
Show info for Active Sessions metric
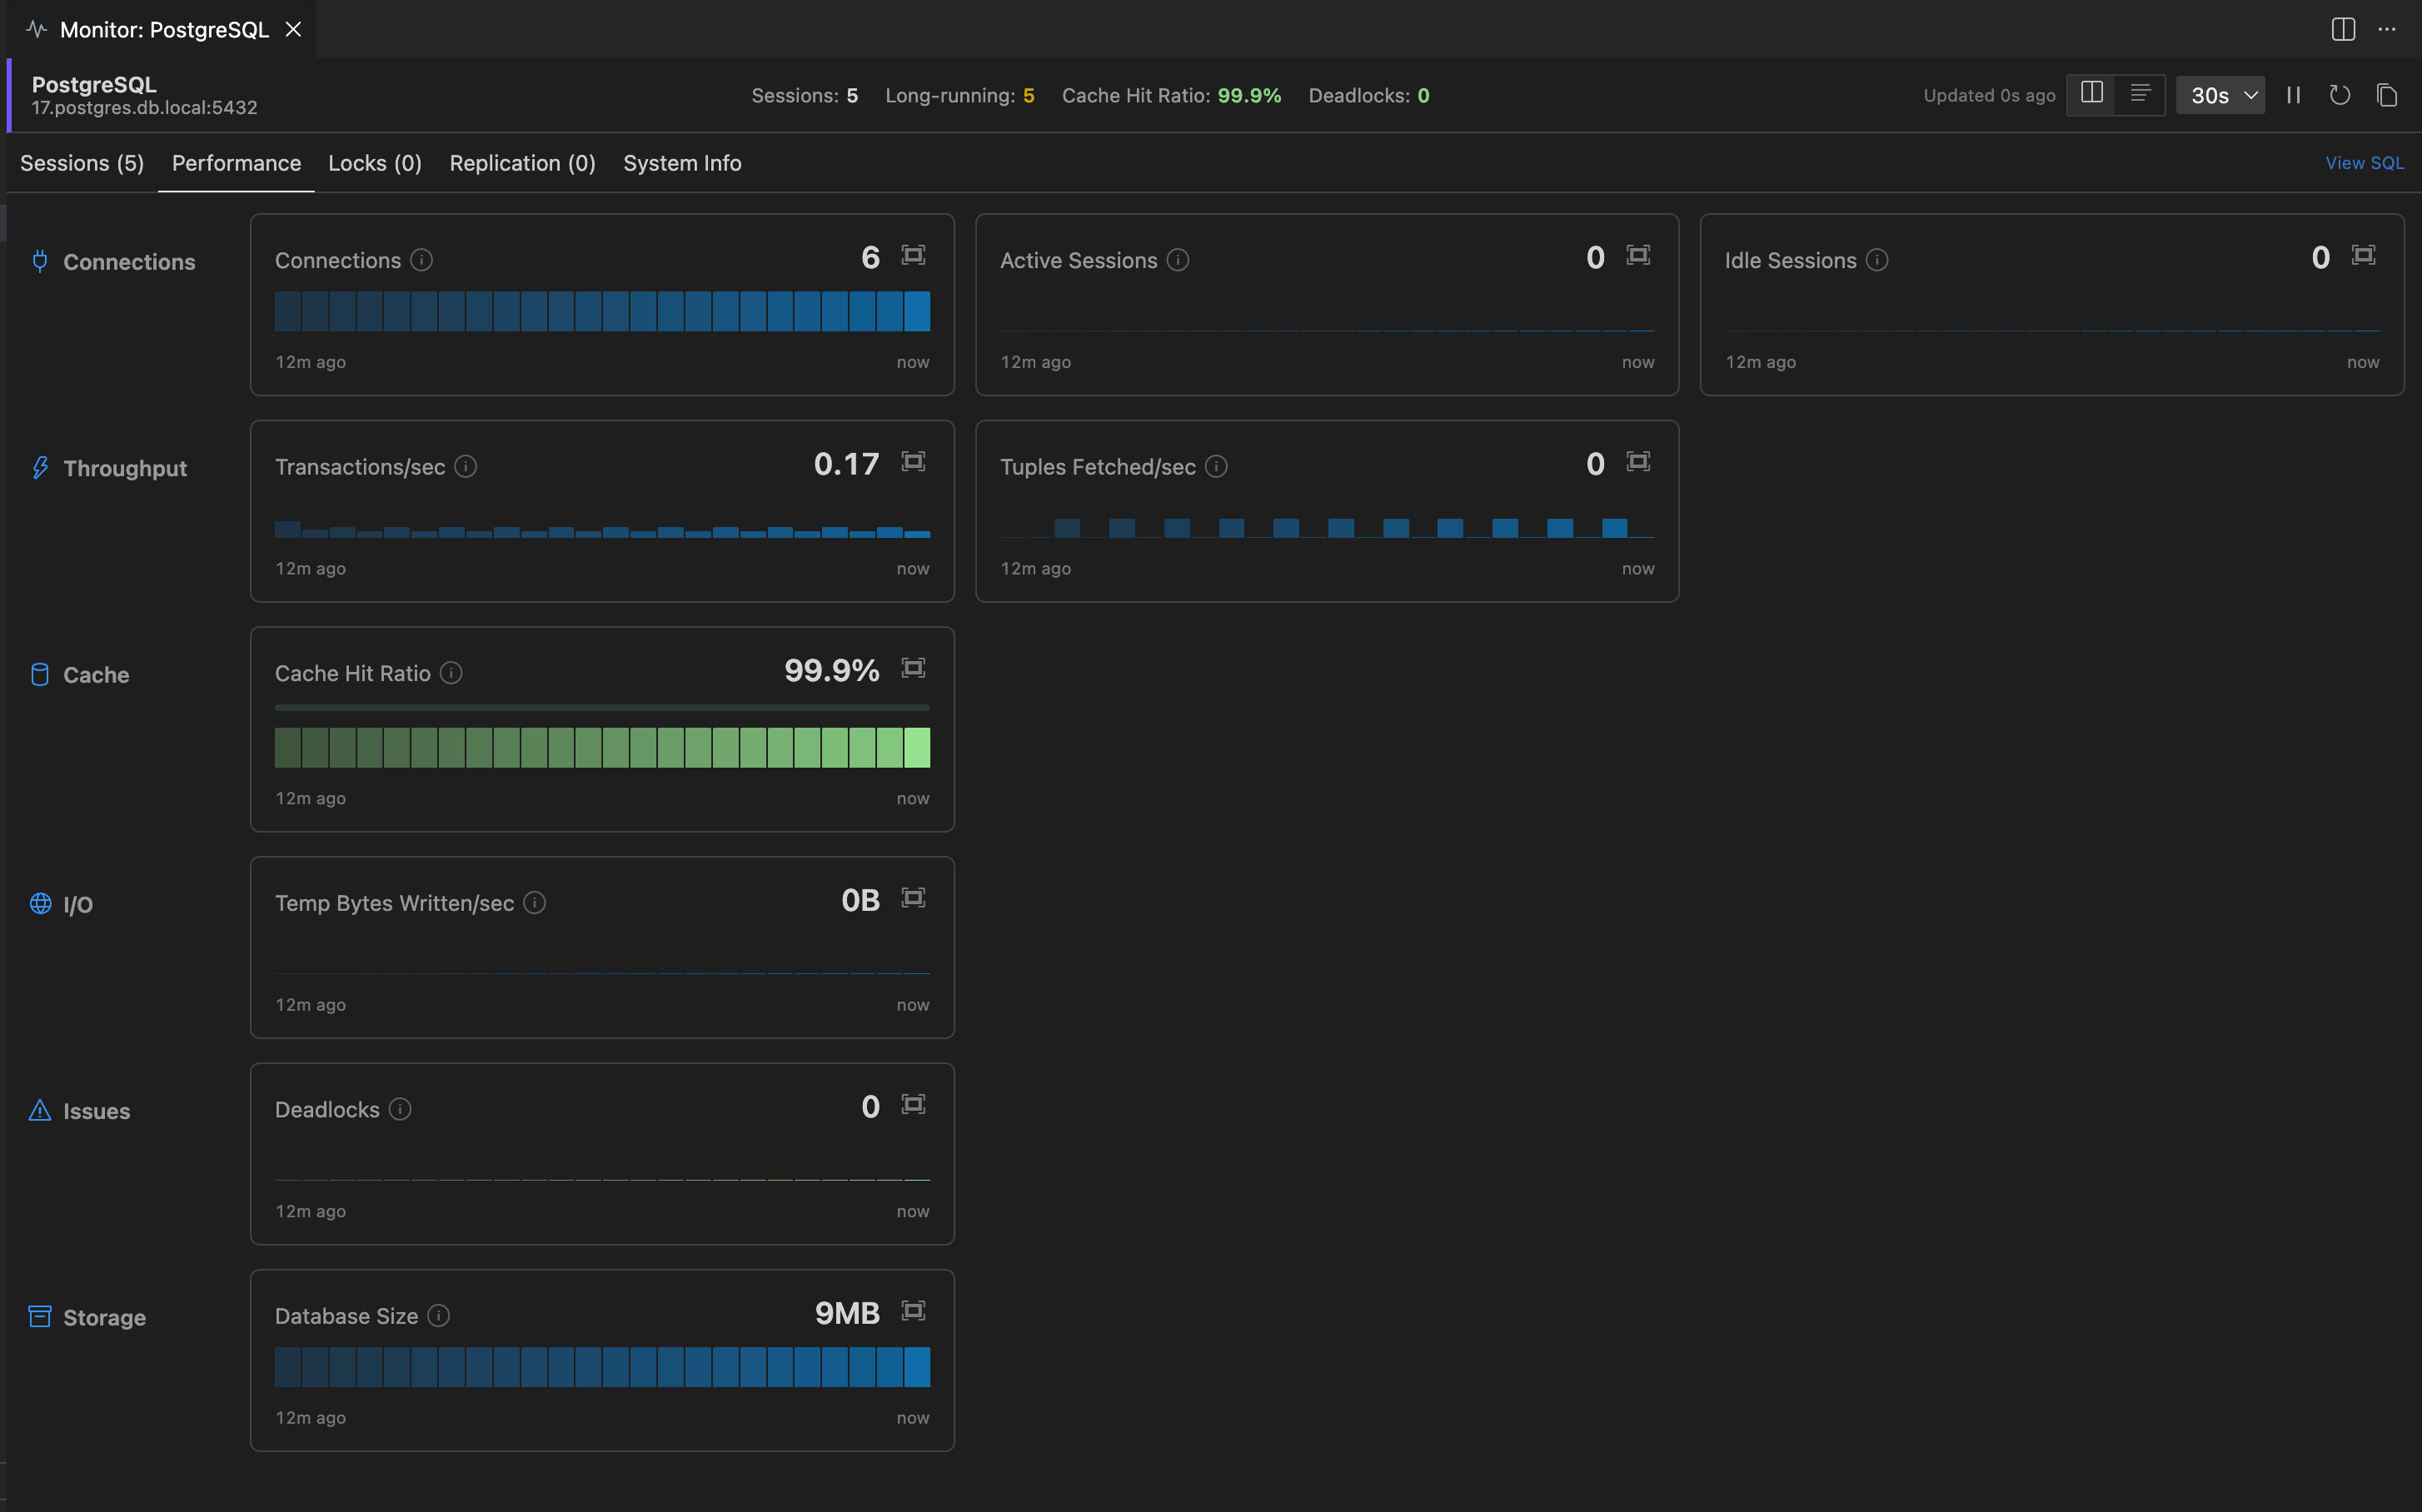pos(1178,260)
